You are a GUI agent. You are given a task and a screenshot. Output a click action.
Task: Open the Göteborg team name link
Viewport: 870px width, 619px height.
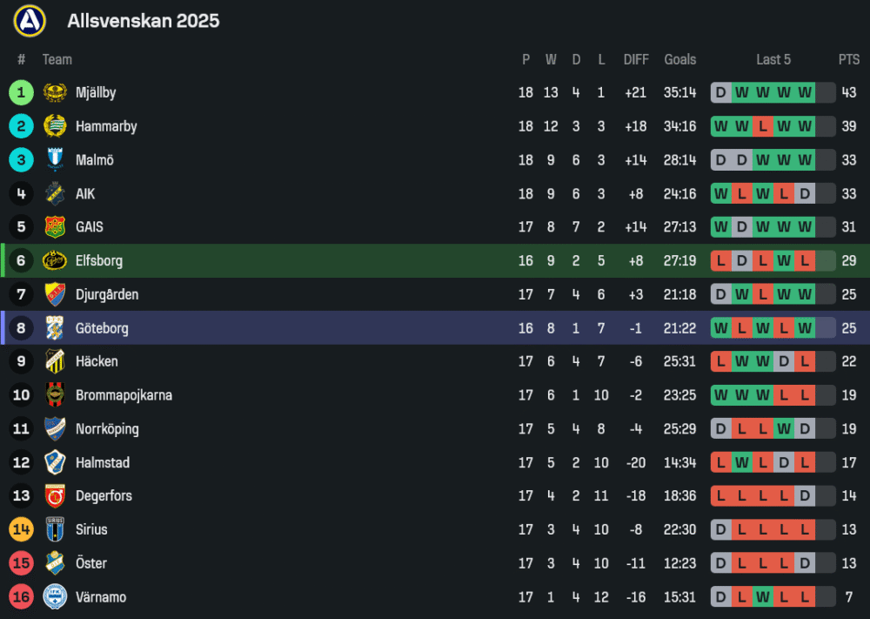coord(102,328)
